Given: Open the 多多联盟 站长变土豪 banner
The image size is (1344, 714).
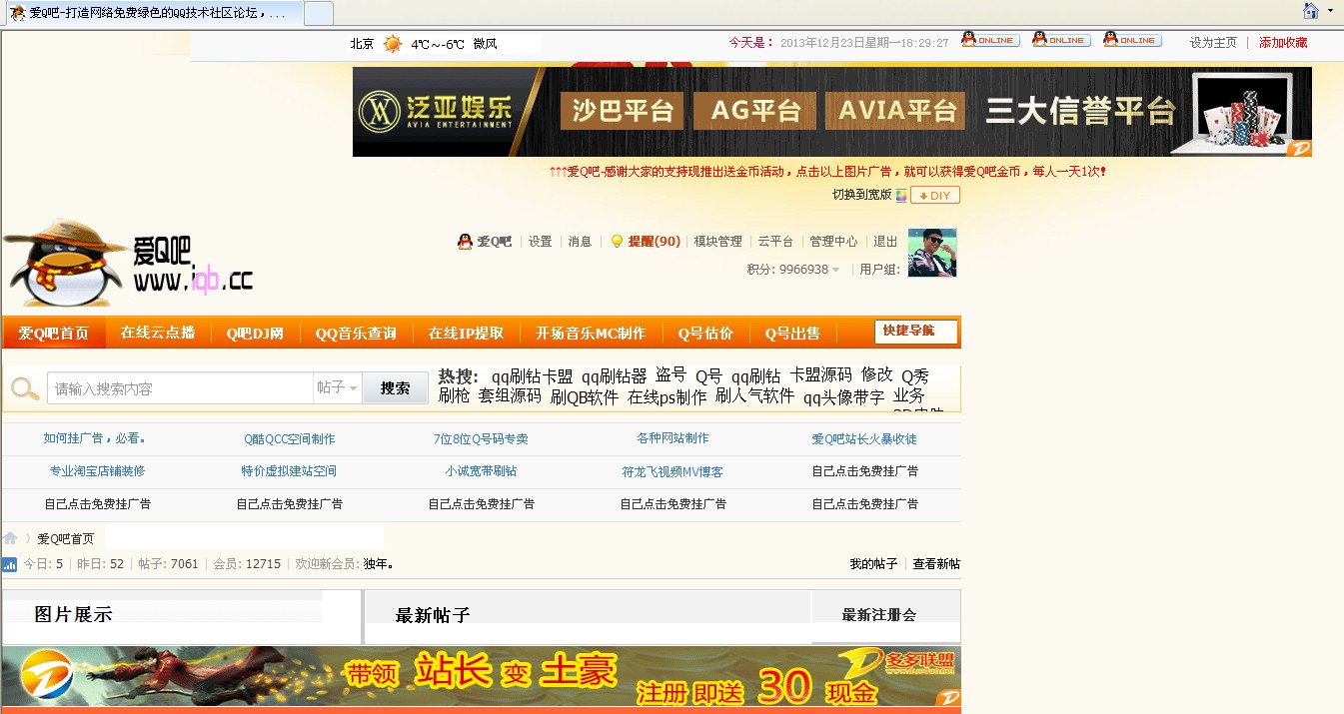Looking at the screenshot, I should click(x=482, y=676).
